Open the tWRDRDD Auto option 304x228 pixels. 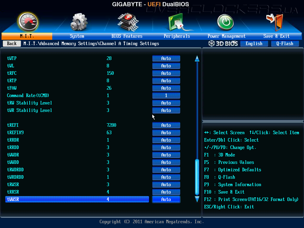tap(166, 177)
